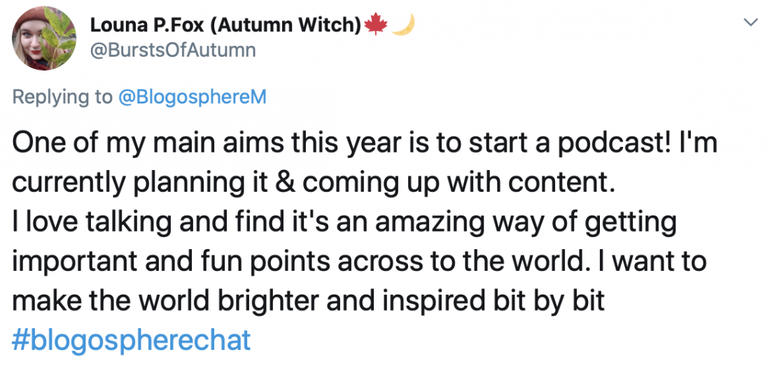
Task: Open the tweet options chevron menu
Action: [x=750, y=22]
